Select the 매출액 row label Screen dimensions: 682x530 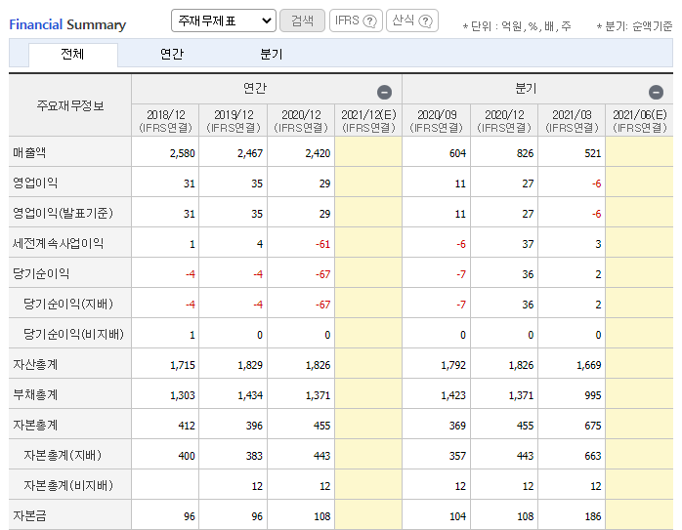[x=29, y=152]
